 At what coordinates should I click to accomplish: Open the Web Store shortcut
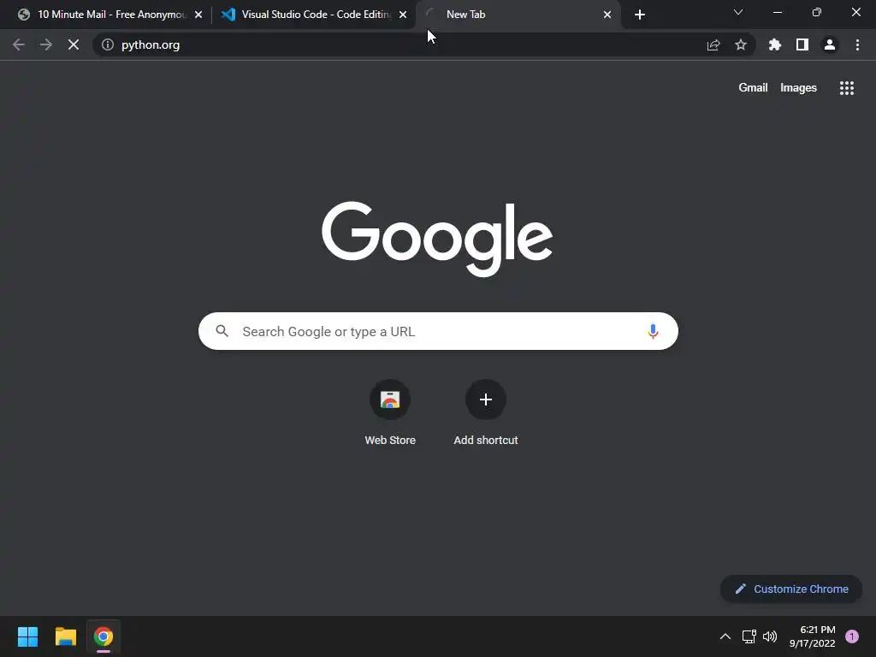tap(390, 412)
